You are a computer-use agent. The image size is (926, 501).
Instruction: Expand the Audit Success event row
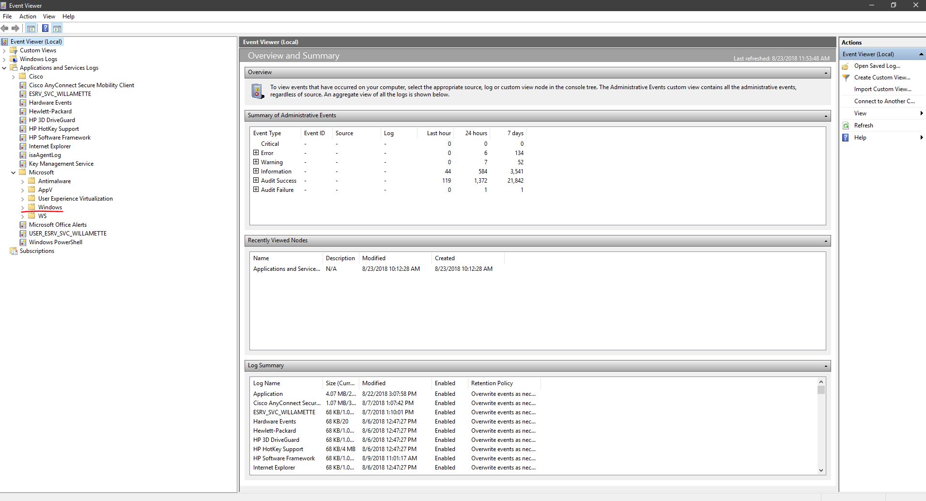pyautogui.click(x=256, y=180)
